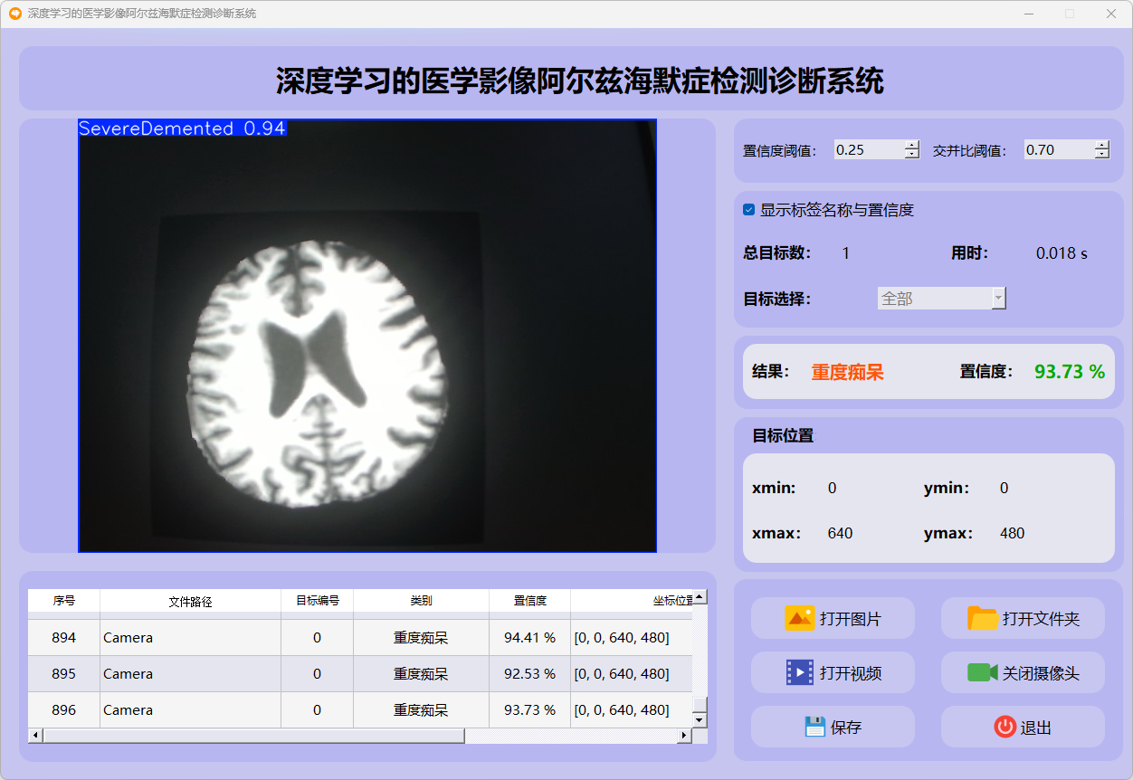This screenshot has width=1133, height=780.
Task: Decrease the 交并比阈值 value with down arrow
Action: point(1102,155)
